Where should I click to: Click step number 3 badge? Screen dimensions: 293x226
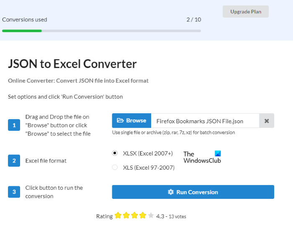click(x=14, y=192)
